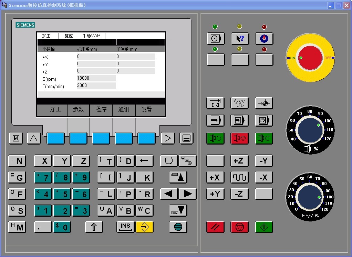Viewport: 352px width, 257px height.
Task: Select the help cursor question mark key
Action: point(240,38)
